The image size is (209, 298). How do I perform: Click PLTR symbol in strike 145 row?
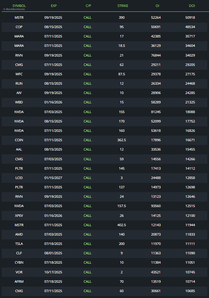19,168
